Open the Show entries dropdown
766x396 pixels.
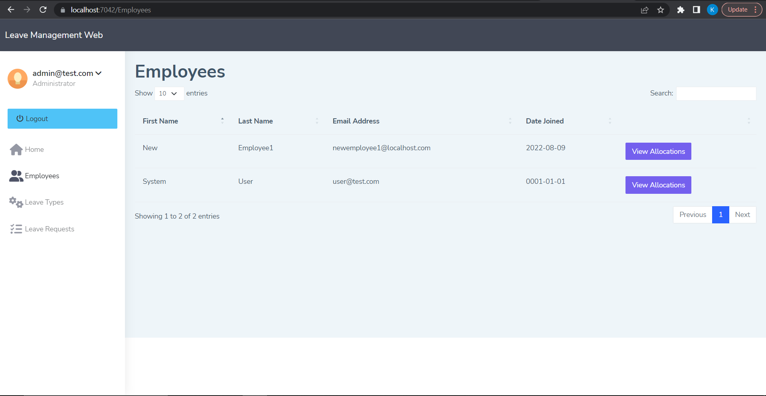(x=168, y=93)
